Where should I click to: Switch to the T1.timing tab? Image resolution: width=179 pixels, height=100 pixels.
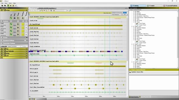point(138,6)
